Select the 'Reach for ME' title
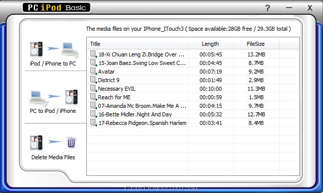The image size is (323, 193). click(114, 97)
